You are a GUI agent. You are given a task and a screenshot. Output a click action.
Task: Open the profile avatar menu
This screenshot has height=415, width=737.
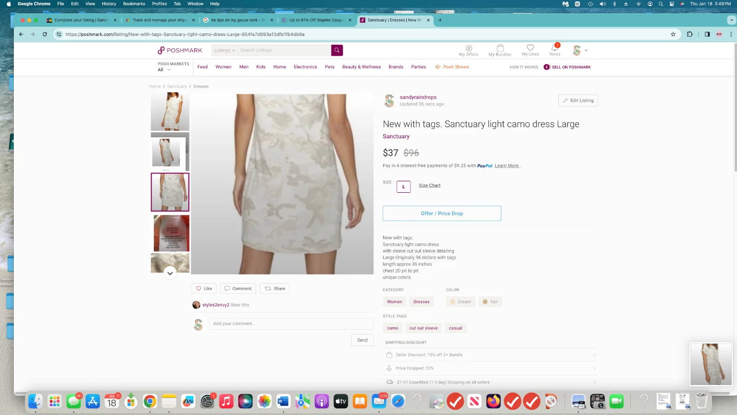pyautogui.click(x=579, y=50)
